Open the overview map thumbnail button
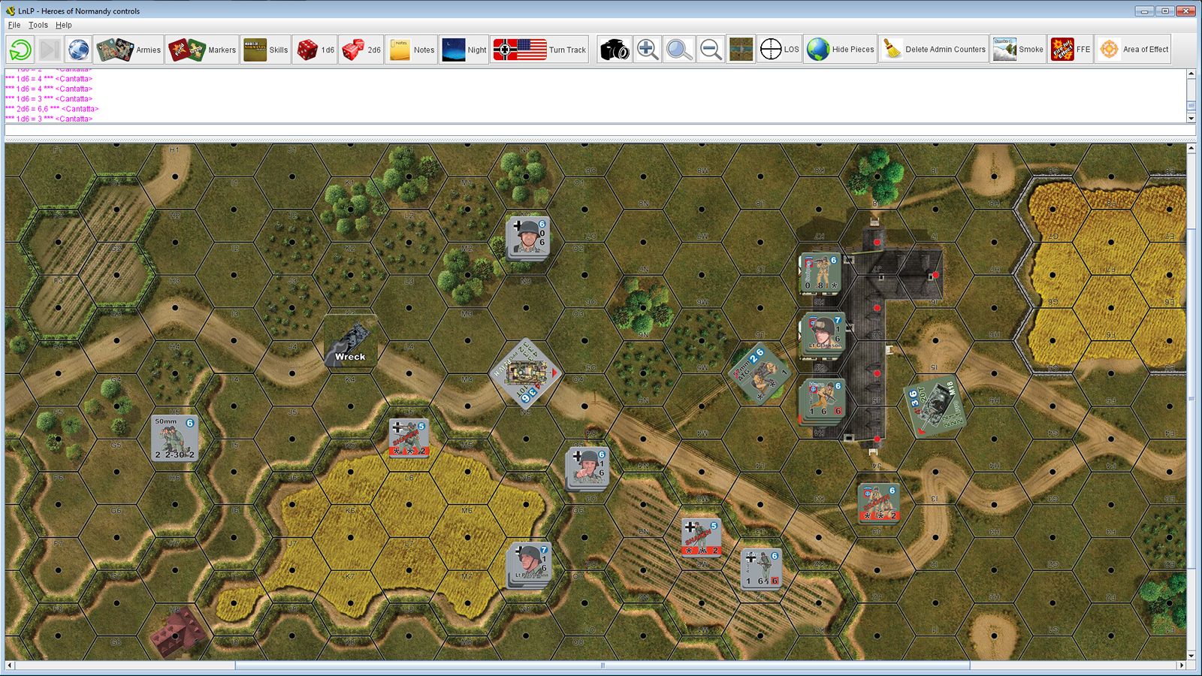The image size is (1202, 676). pyautogui.click(x=741, y=50)
